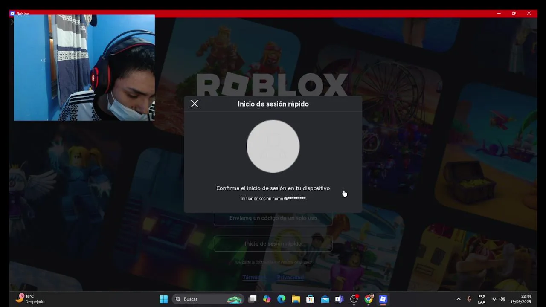
Task: Open File Explorer from the taskbar
Action: [296, 299]
